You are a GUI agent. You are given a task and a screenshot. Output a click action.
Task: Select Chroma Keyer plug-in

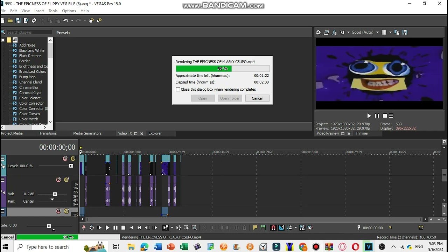point(30,93)
